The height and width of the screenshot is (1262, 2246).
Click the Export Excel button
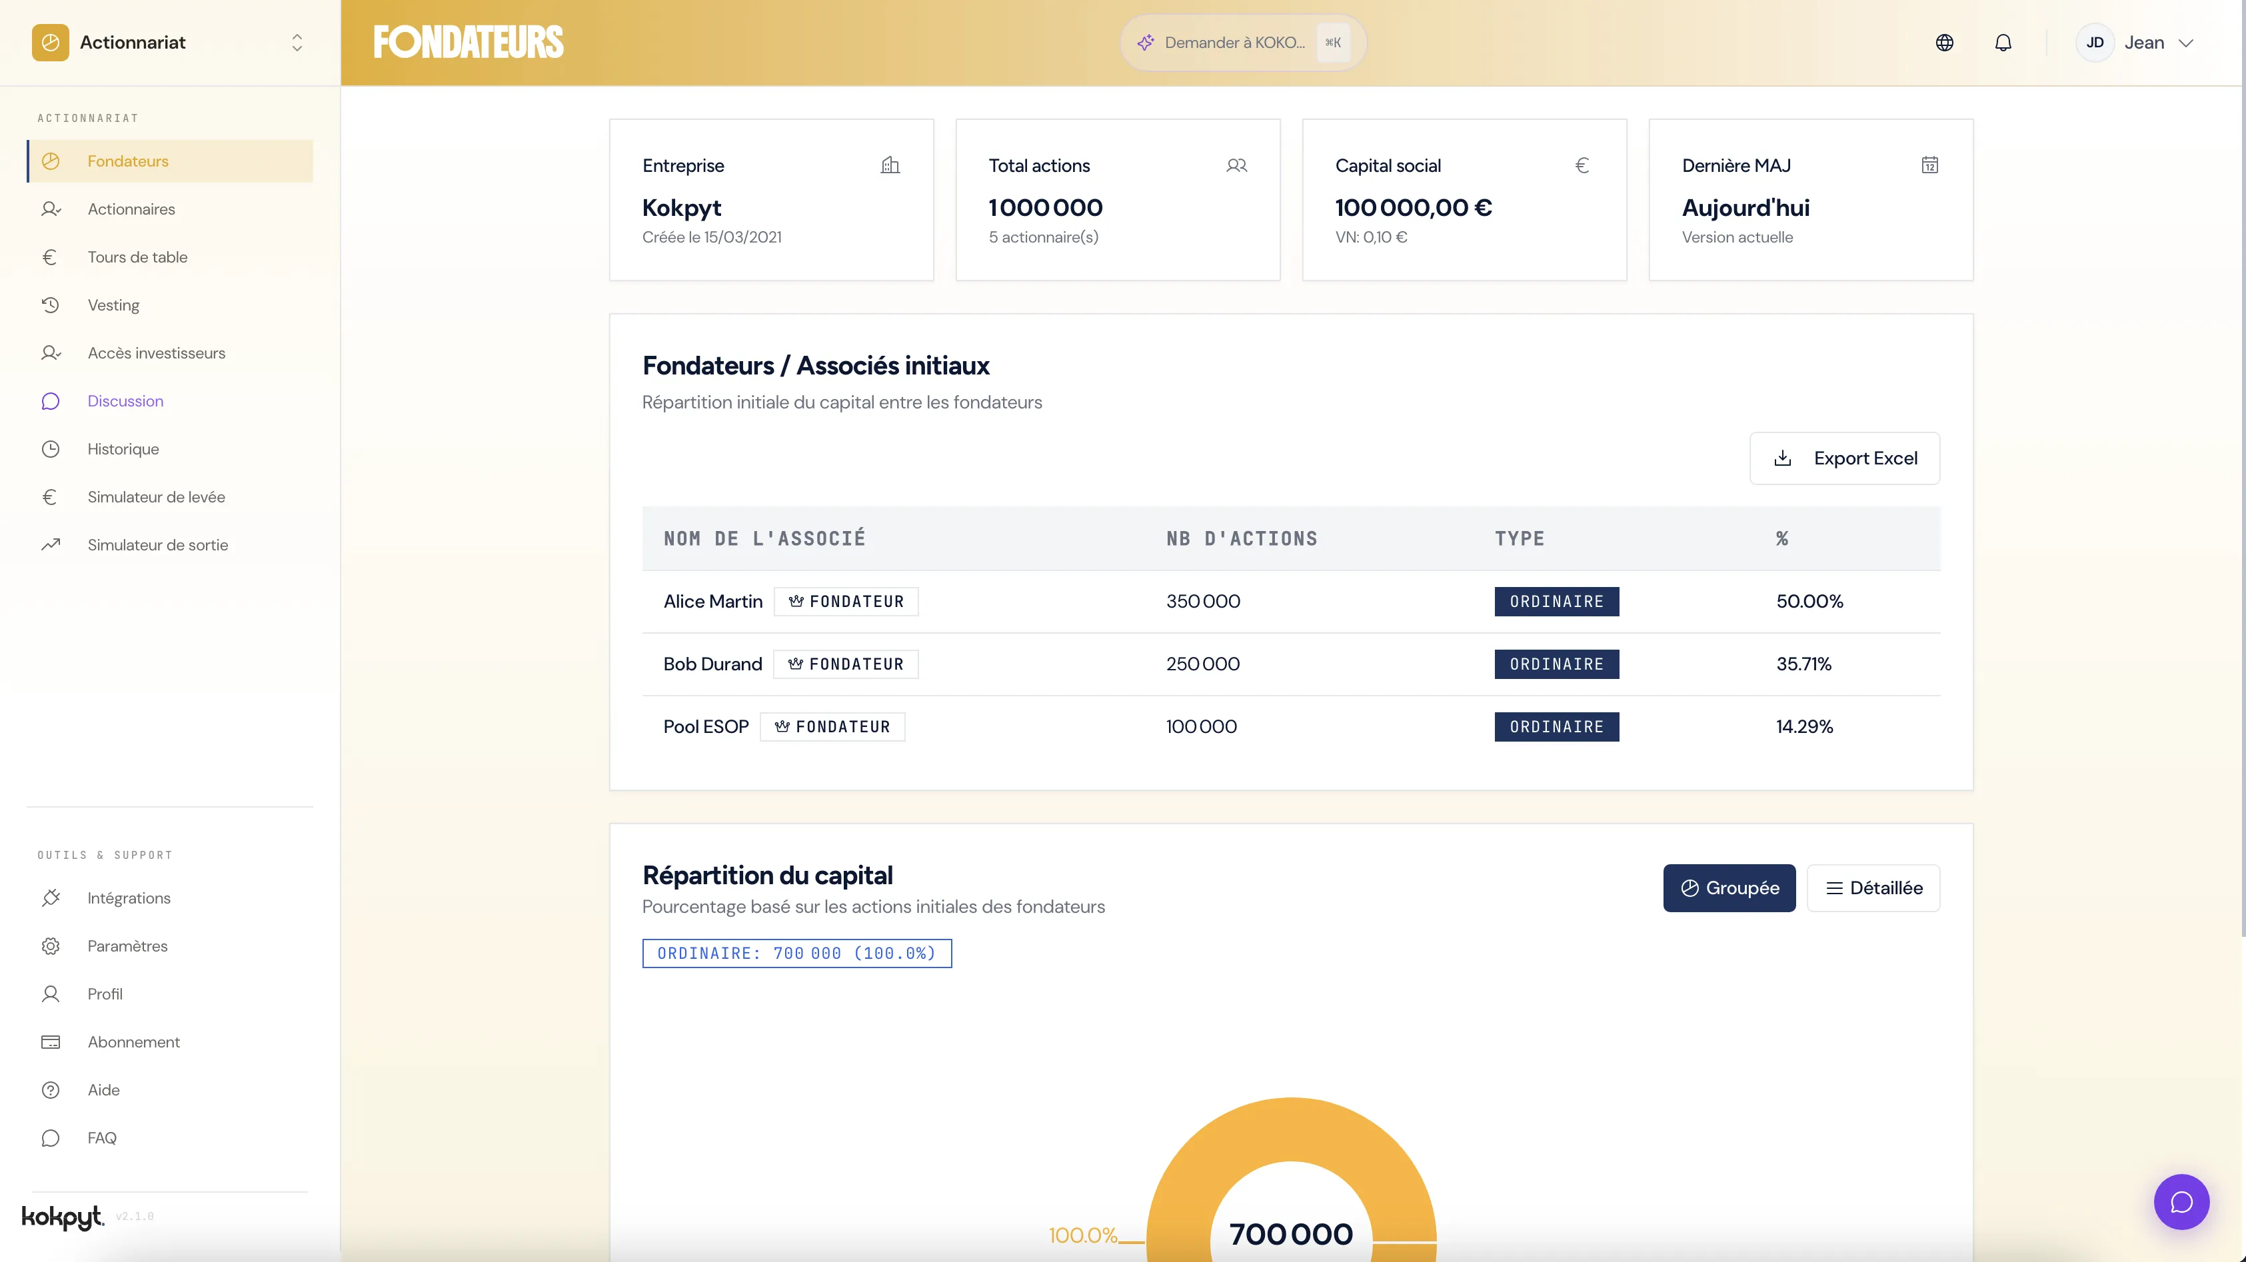tap(1845, 458)
